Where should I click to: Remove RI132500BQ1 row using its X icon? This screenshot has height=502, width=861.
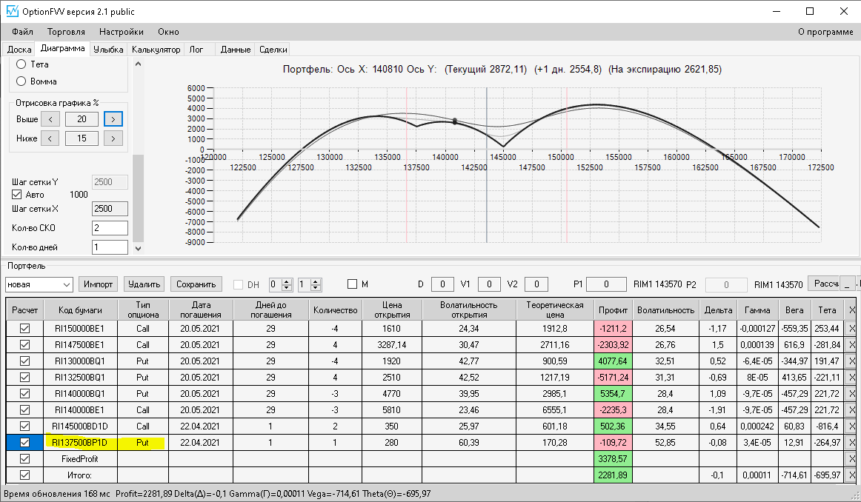click(x=851, y=378)
